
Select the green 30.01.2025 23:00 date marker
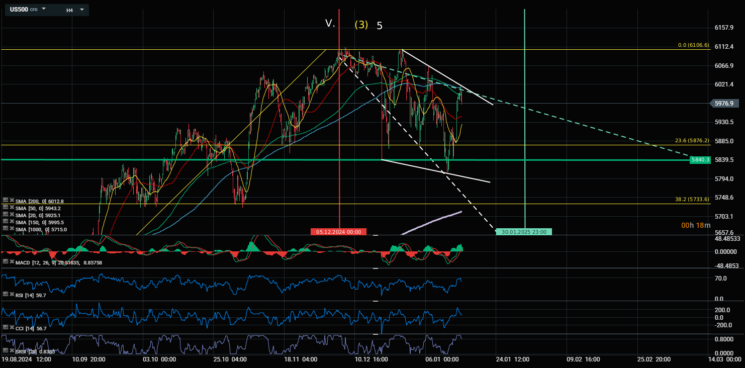click(524, 232)
